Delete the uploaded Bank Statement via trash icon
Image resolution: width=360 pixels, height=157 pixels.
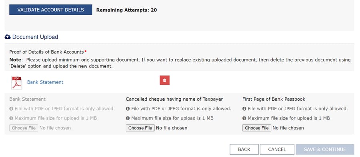165,80
